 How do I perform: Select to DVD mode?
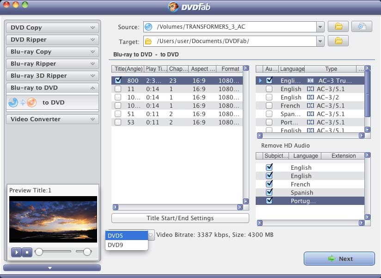[53, 102]
